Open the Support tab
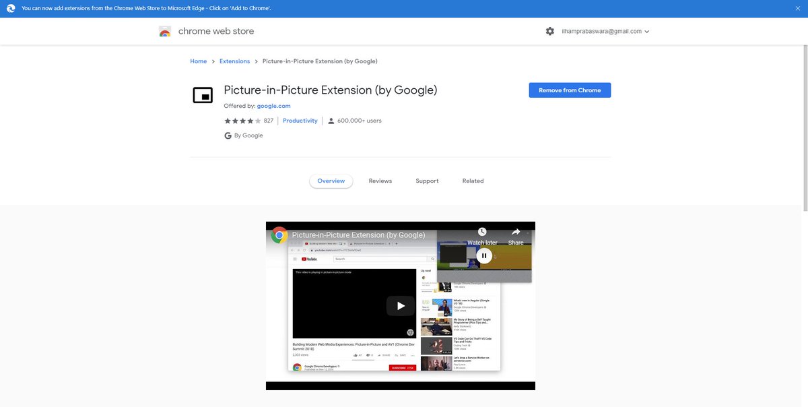 click(x=427, y=181)
